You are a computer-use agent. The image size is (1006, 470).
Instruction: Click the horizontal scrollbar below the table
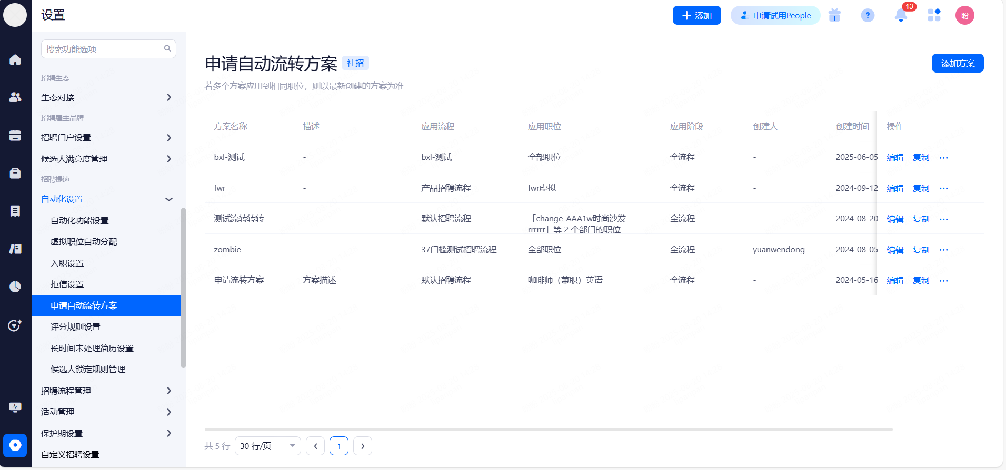coord(547,430)
